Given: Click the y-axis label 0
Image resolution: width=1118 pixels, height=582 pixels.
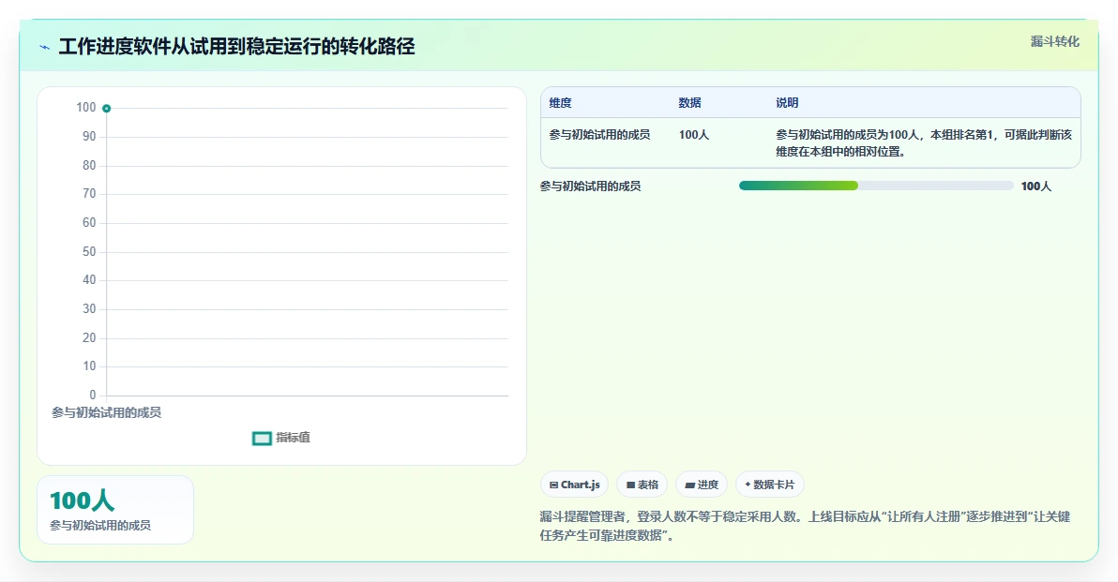Looking at the screenshot, I should click(x=93, y=395).
